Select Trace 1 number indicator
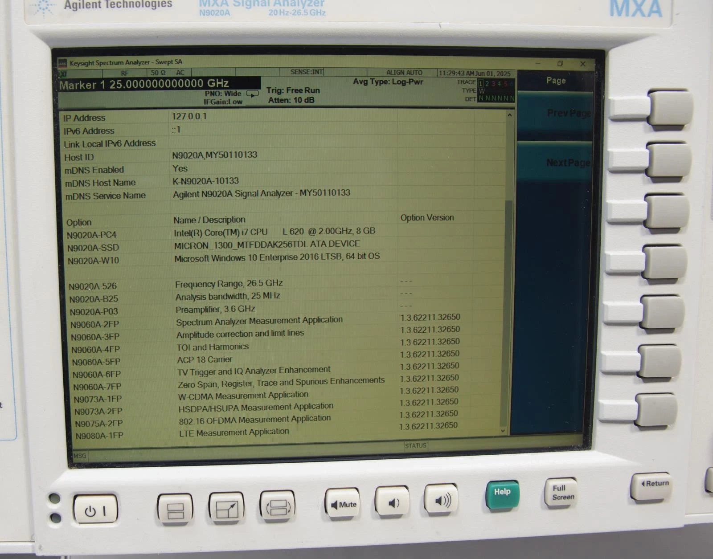Viewport: 713px width, 559px height. tap(480, 84)
